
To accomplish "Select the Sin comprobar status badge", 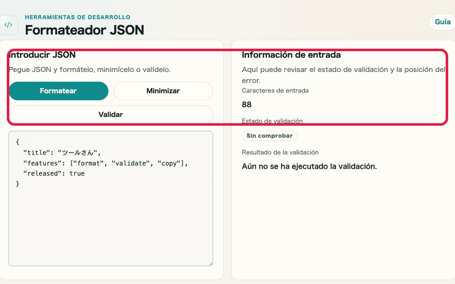I will (269, 136).
